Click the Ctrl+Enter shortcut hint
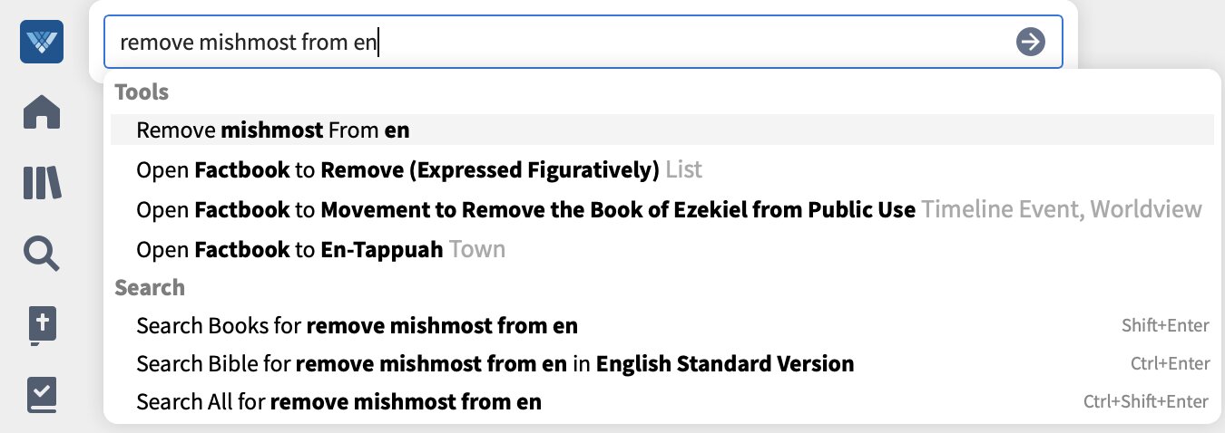Viewport: 1225px width, 433px height. click(x=1170, y=364)
